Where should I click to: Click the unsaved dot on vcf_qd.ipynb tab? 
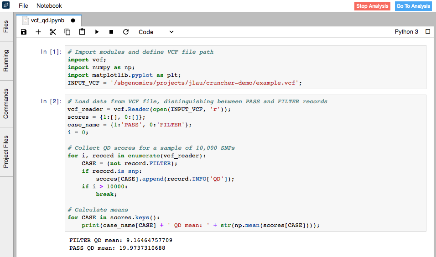click(73, 20)
